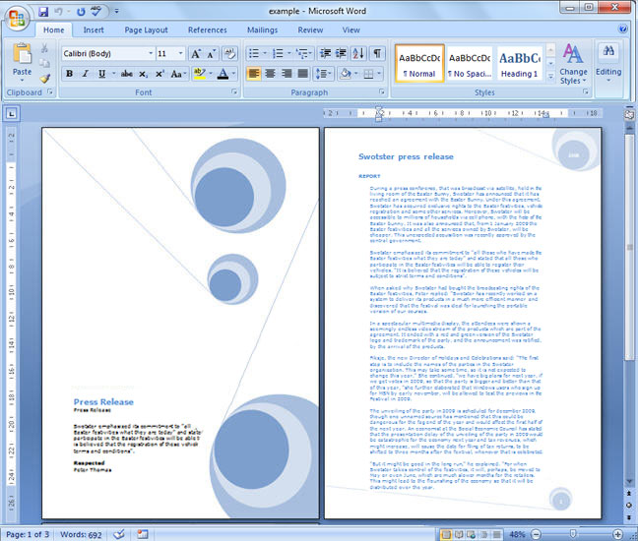Click Change Styles icon
Screen dimensions: 638x541
click(x=573, y=54)
